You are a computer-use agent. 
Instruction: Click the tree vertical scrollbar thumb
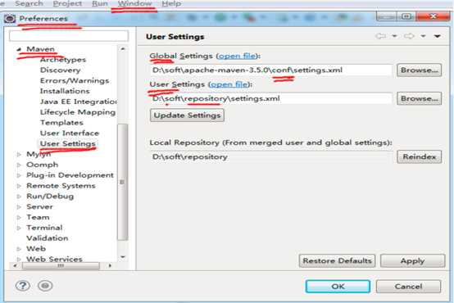click(122, 182)
